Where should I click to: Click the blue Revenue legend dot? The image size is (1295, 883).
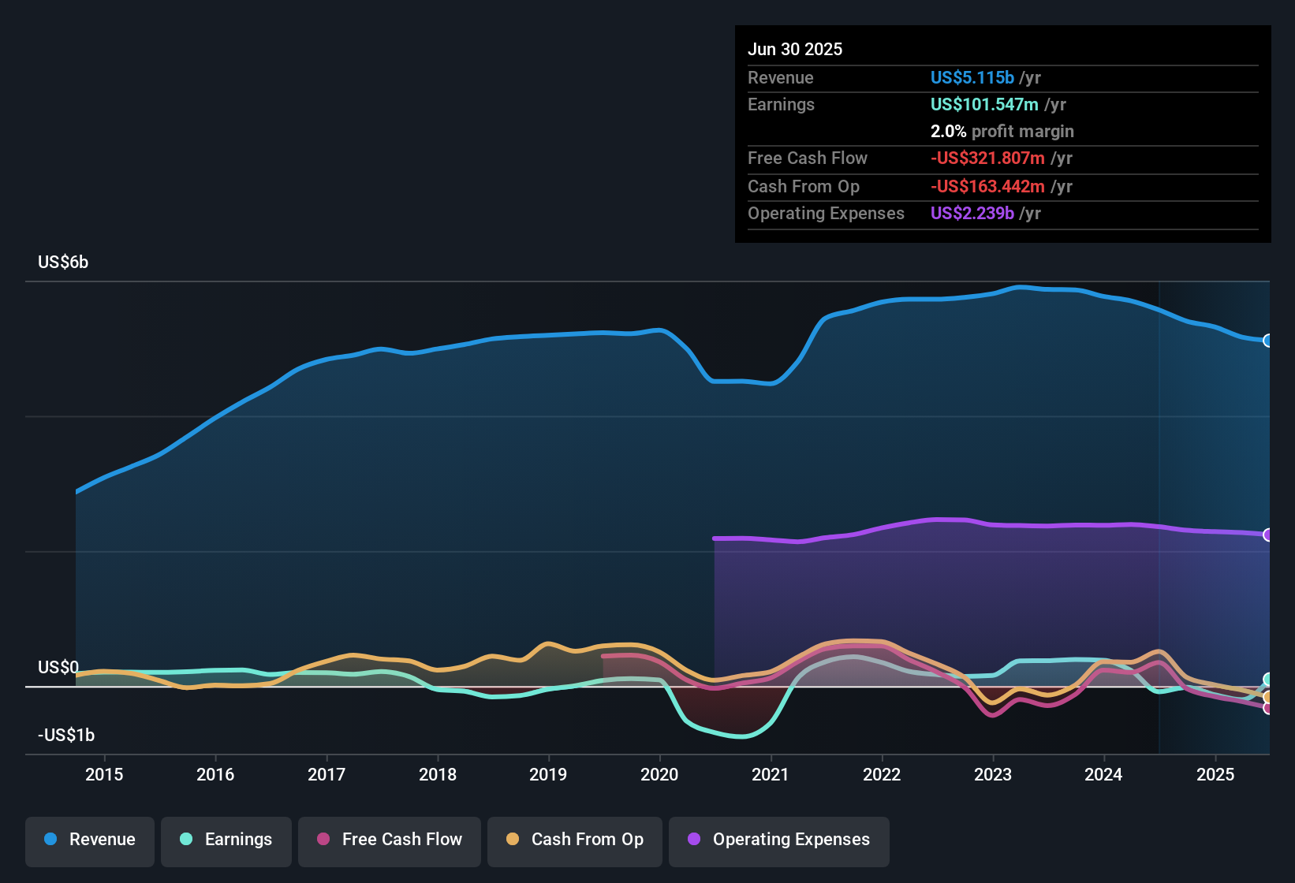(50, 839)
